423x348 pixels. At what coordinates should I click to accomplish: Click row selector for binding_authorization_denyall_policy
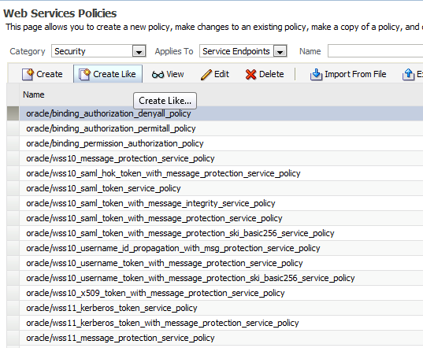click(13, 113)
